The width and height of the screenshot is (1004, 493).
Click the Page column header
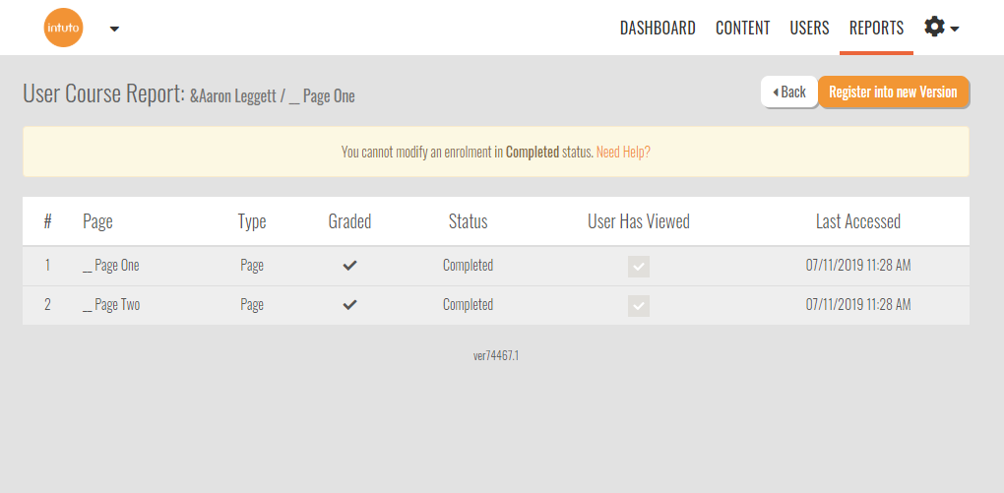[x=97, y=221]
